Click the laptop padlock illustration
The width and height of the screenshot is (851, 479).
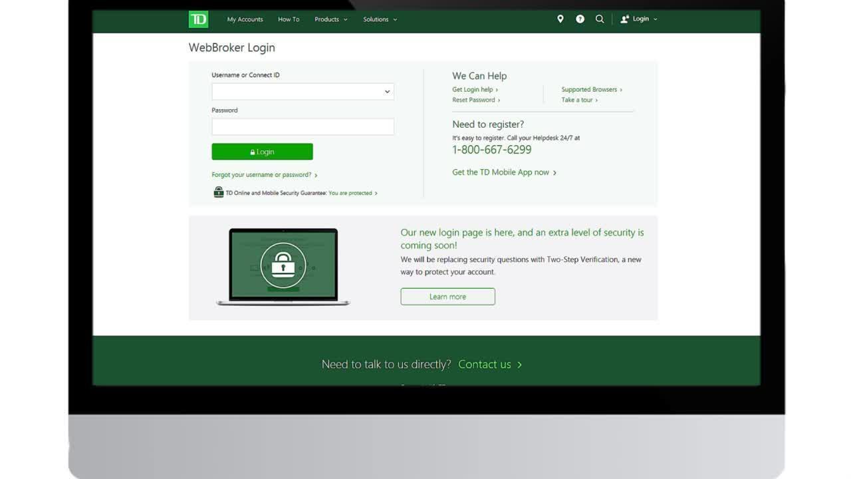(283, 266)
